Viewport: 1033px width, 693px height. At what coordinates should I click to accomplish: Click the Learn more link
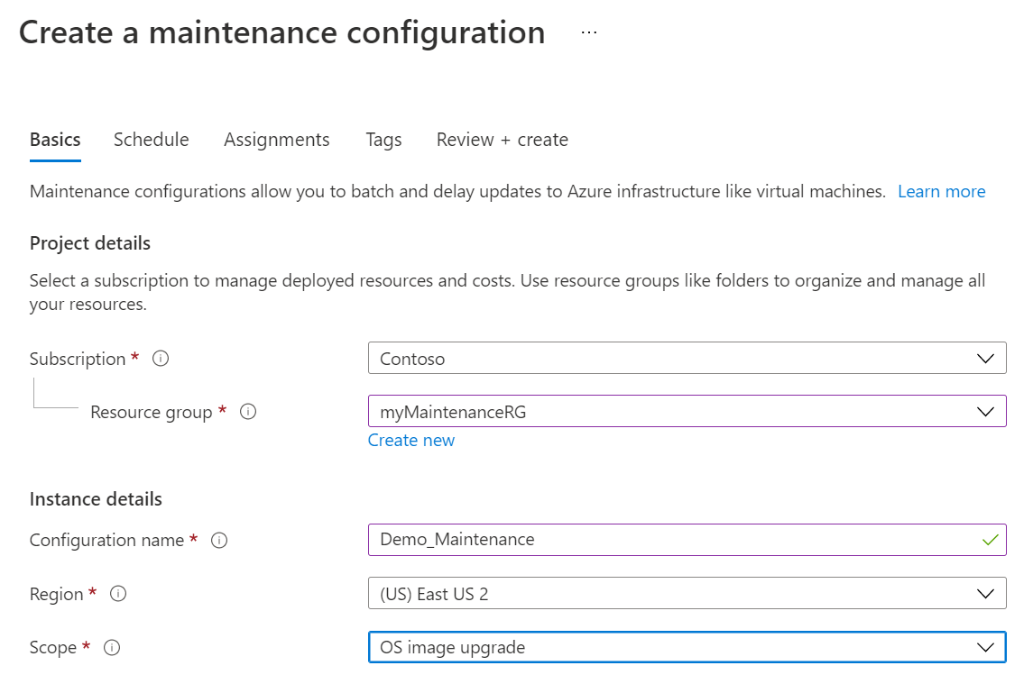click(x=941, y=191)
